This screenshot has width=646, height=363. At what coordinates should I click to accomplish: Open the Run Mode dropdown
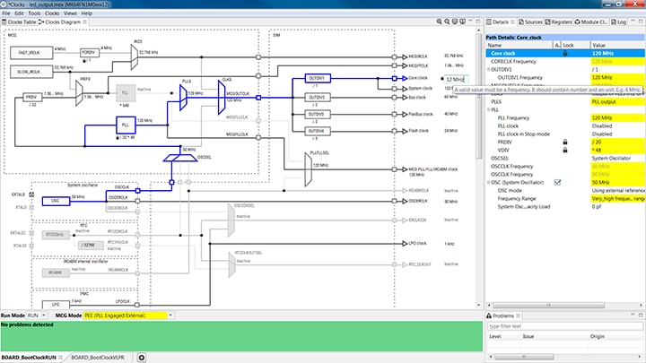pyautogui.click(x=40, y=315)
